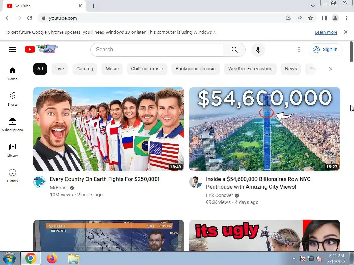
Task: Select the All filter chip
Action: coord(40,69)
